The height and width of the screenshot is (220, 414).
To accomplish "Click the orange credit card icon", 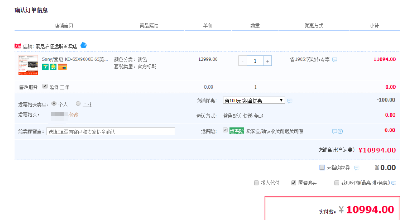I will 62,67.
